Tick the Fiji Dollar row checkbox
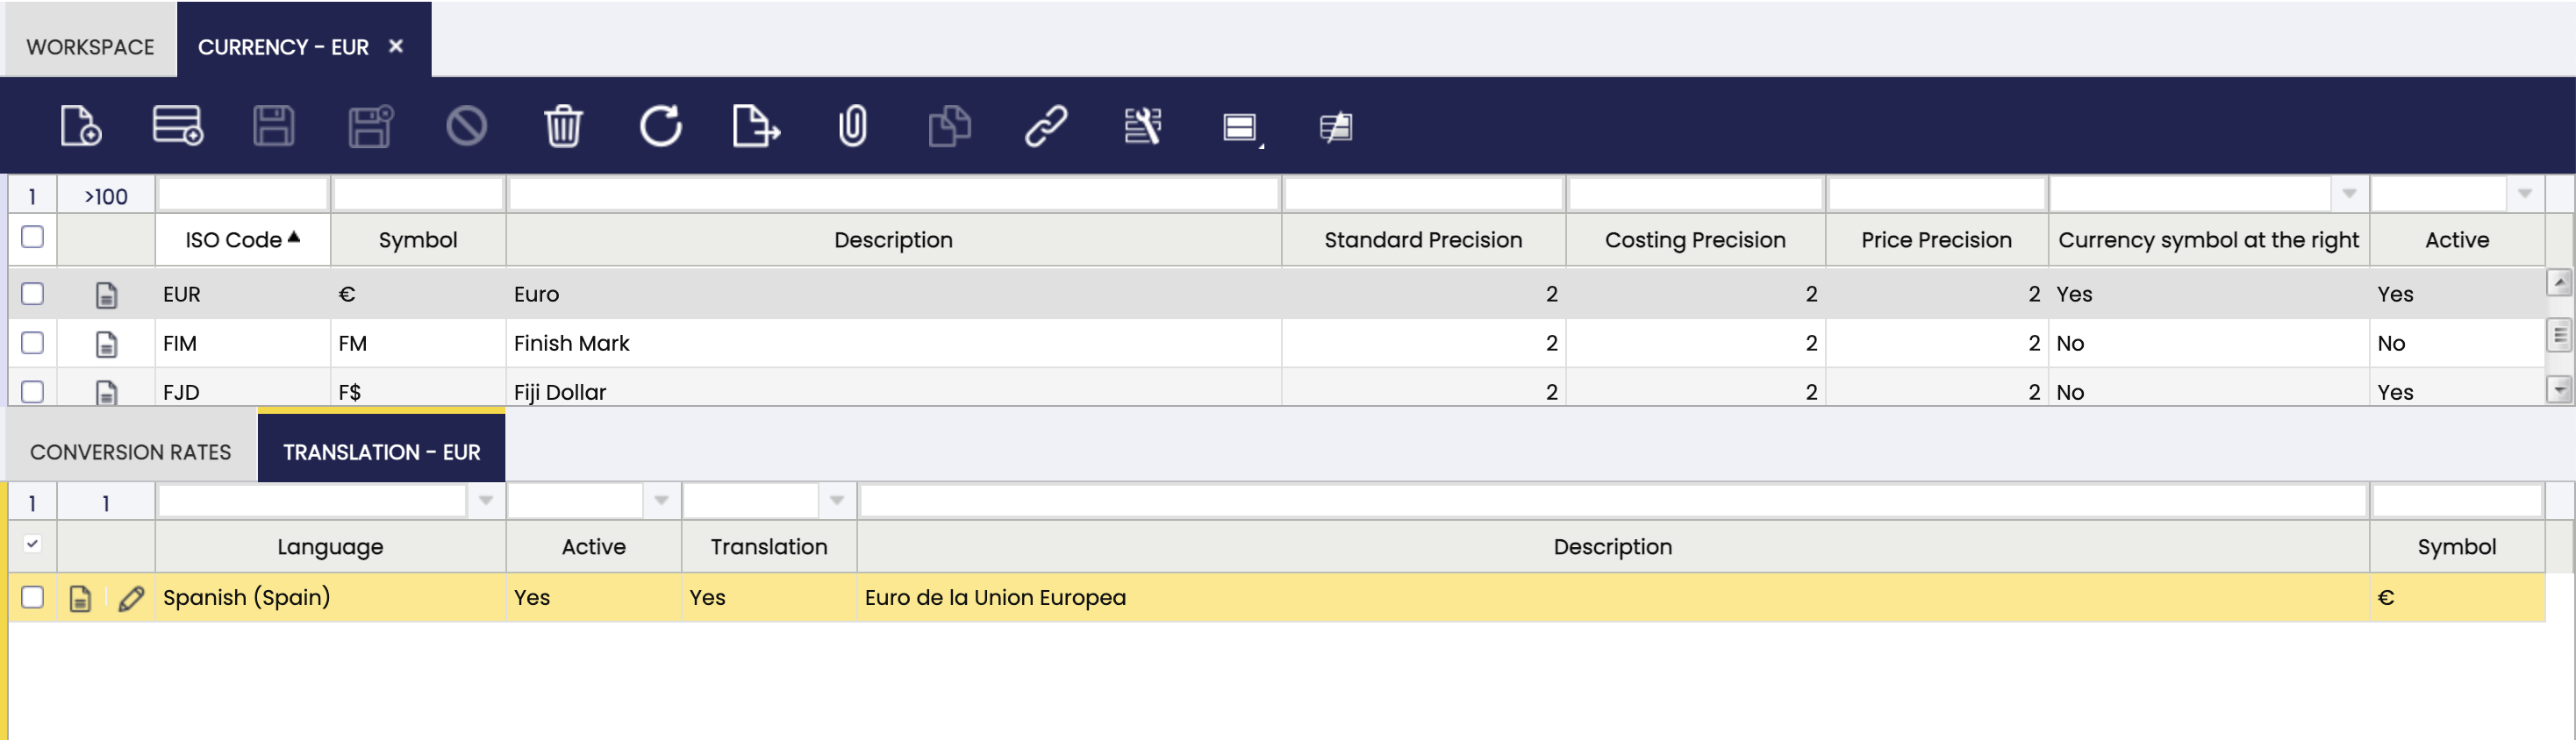2576x740 pixels. click(x=32, y=391)
